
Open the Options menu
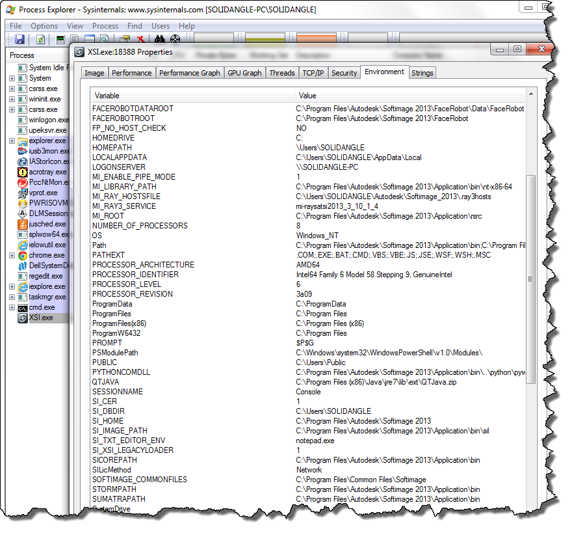(44, 26)
